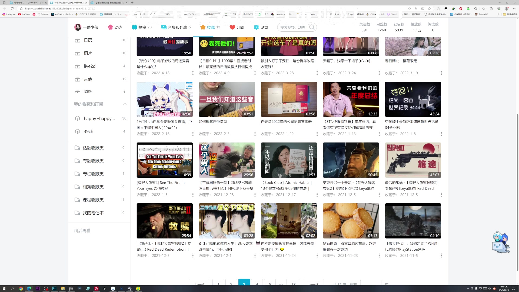Switch to the 合集和列表 tab
The height and width of the screenshot is (292, 519).
point(176,27)
